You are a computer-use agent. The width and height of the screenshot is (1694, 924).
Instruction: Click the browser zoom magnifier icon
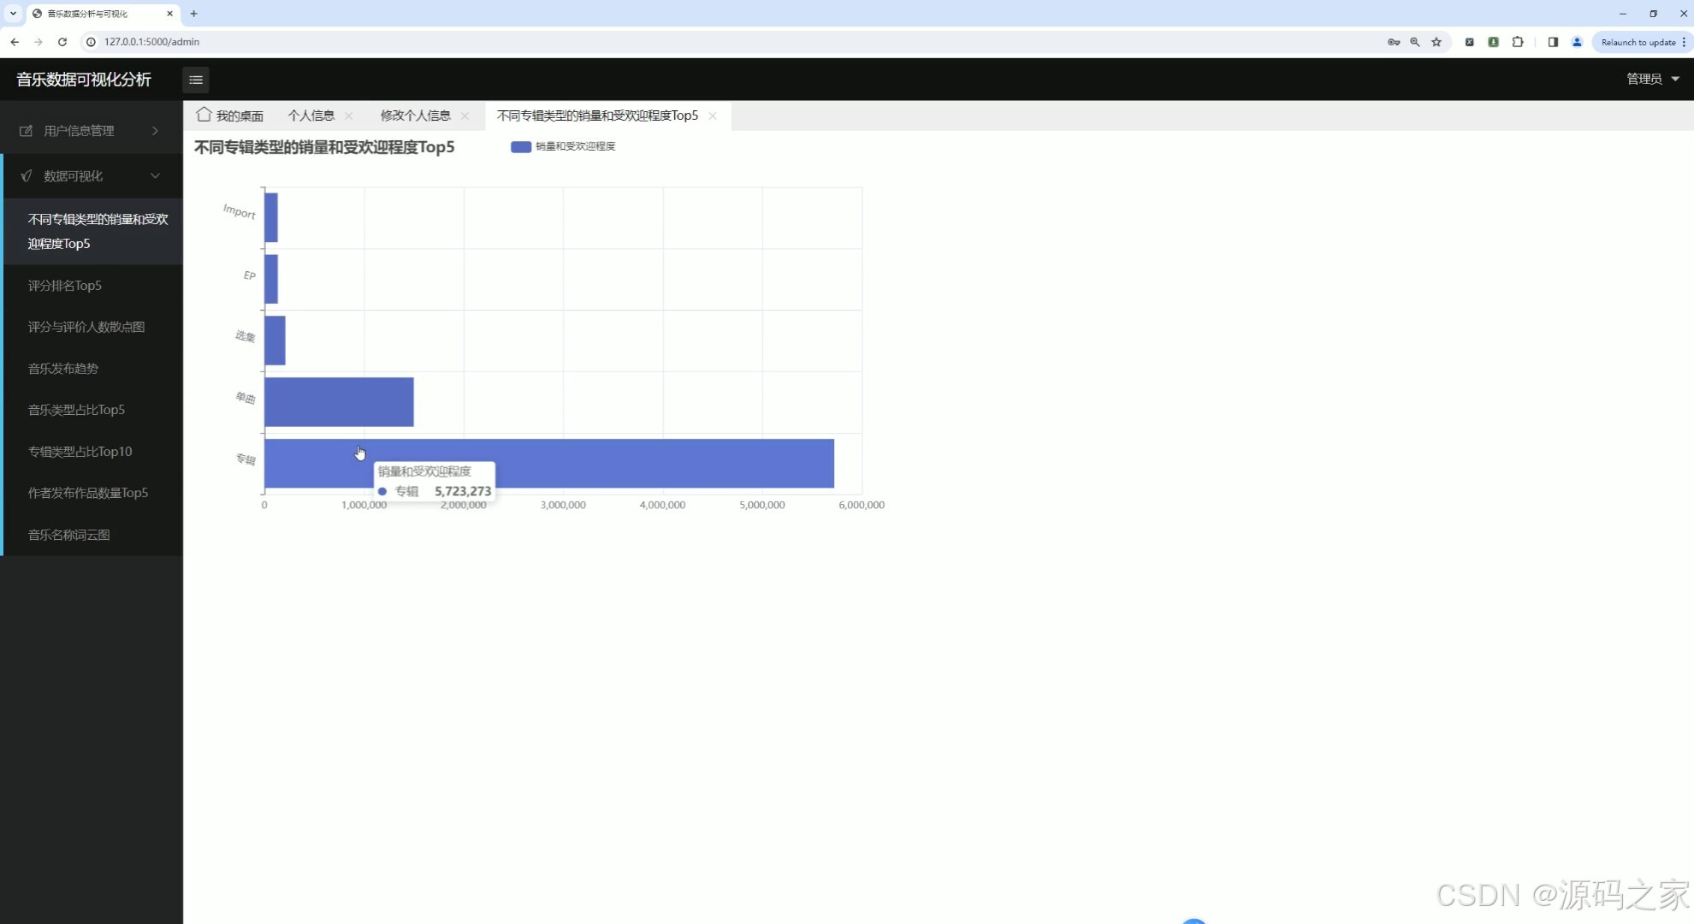[x=1415, y=42]
